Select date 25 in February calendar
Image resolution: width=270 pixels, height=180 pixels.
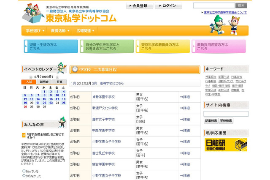coord(64,103)
